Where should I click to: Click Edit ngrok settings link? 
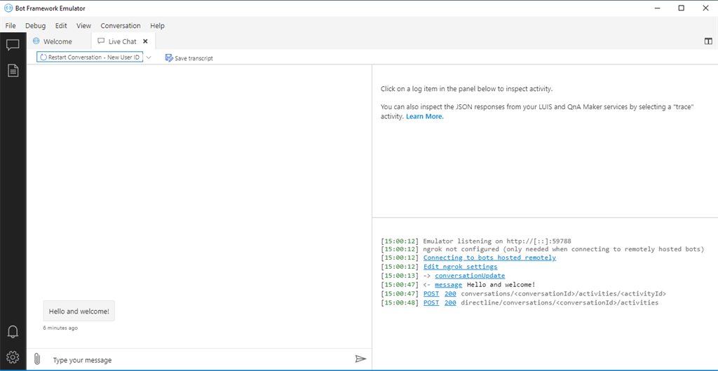[460, 267]
